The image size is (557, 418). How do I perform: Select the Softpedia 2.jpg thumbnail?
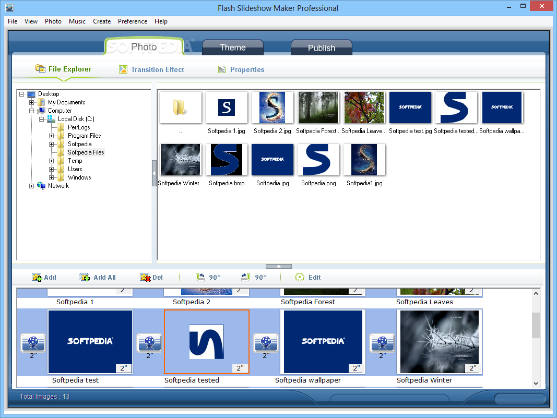point(272,108)
